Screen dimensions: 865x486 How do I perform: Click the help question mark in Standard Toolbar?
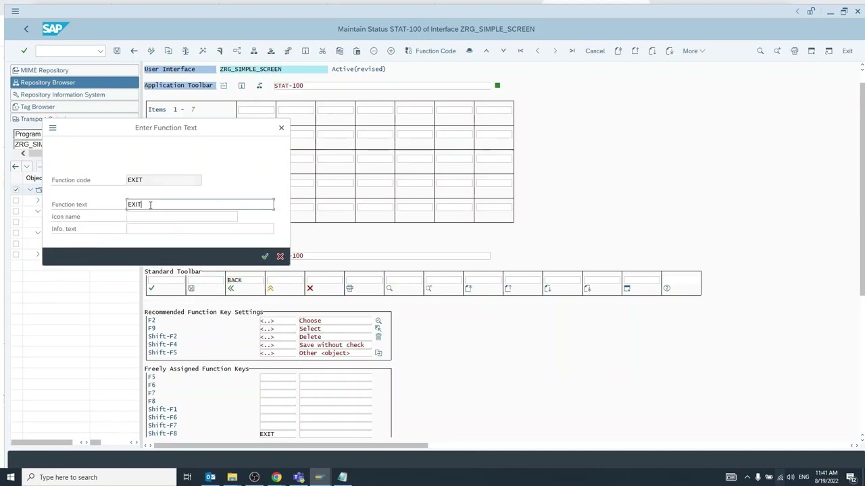[667, 288]
